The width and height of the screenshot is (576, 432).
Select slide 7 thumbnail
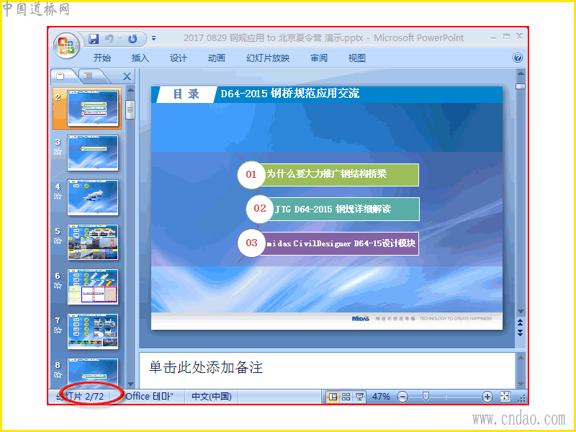pyautogui.click(x=93, y=332)
